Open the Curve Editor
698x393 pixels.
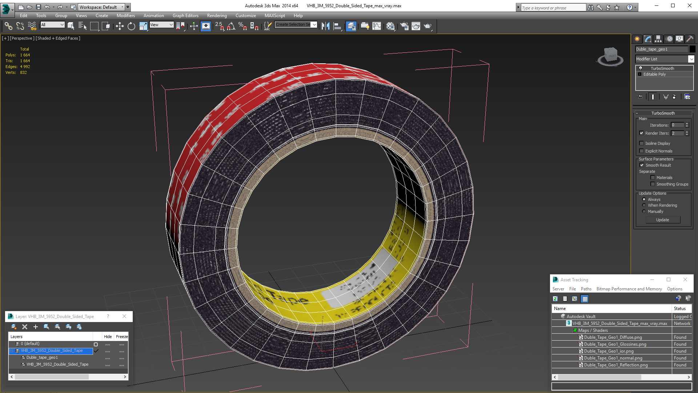(x=377, y=26)
